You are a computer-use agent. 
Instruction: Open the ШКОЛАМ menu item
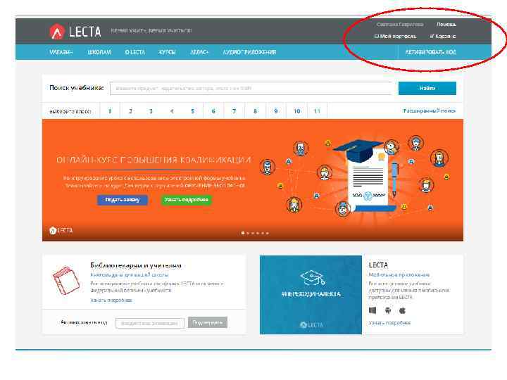click(x=99, y=52)
